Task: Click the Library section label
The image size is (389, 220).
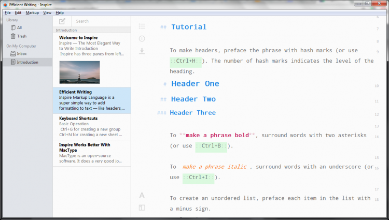Action: click(x=12, y=20)
